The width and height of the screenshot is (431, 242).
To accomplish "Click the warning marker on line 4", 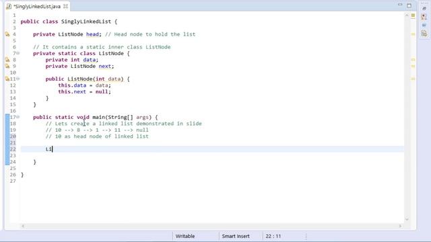I will [7, 34].
